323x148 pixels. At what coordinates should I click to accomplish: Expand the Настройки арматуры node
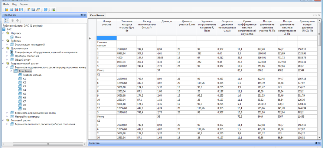coord(7,116)
